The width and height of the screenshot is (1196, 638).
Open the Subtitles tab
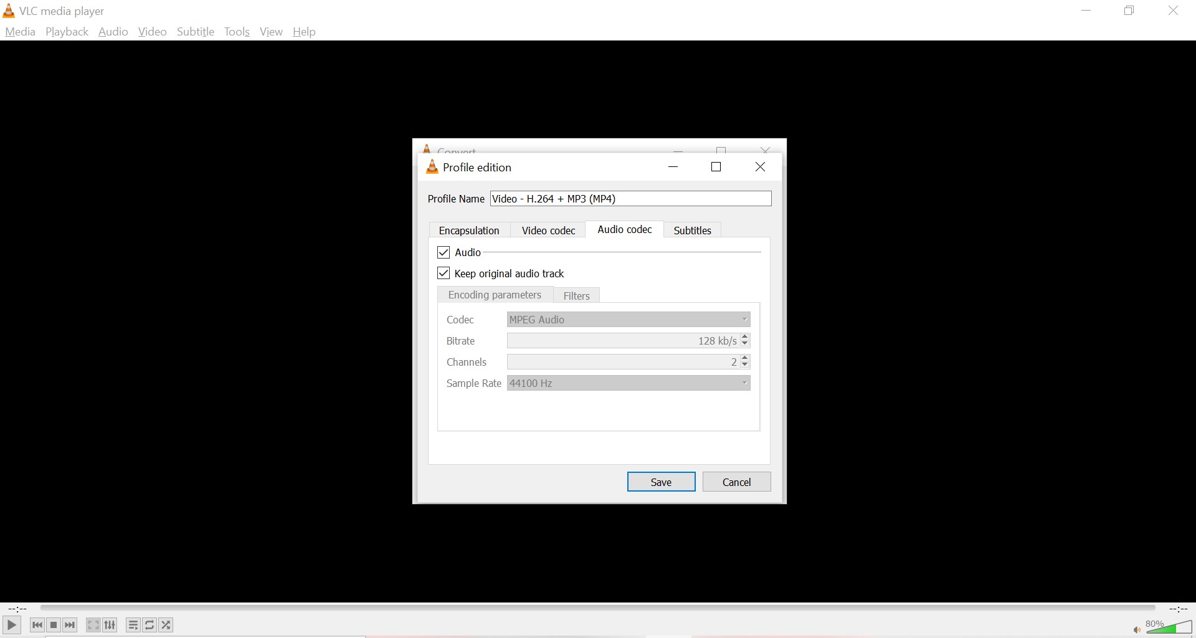692,230
